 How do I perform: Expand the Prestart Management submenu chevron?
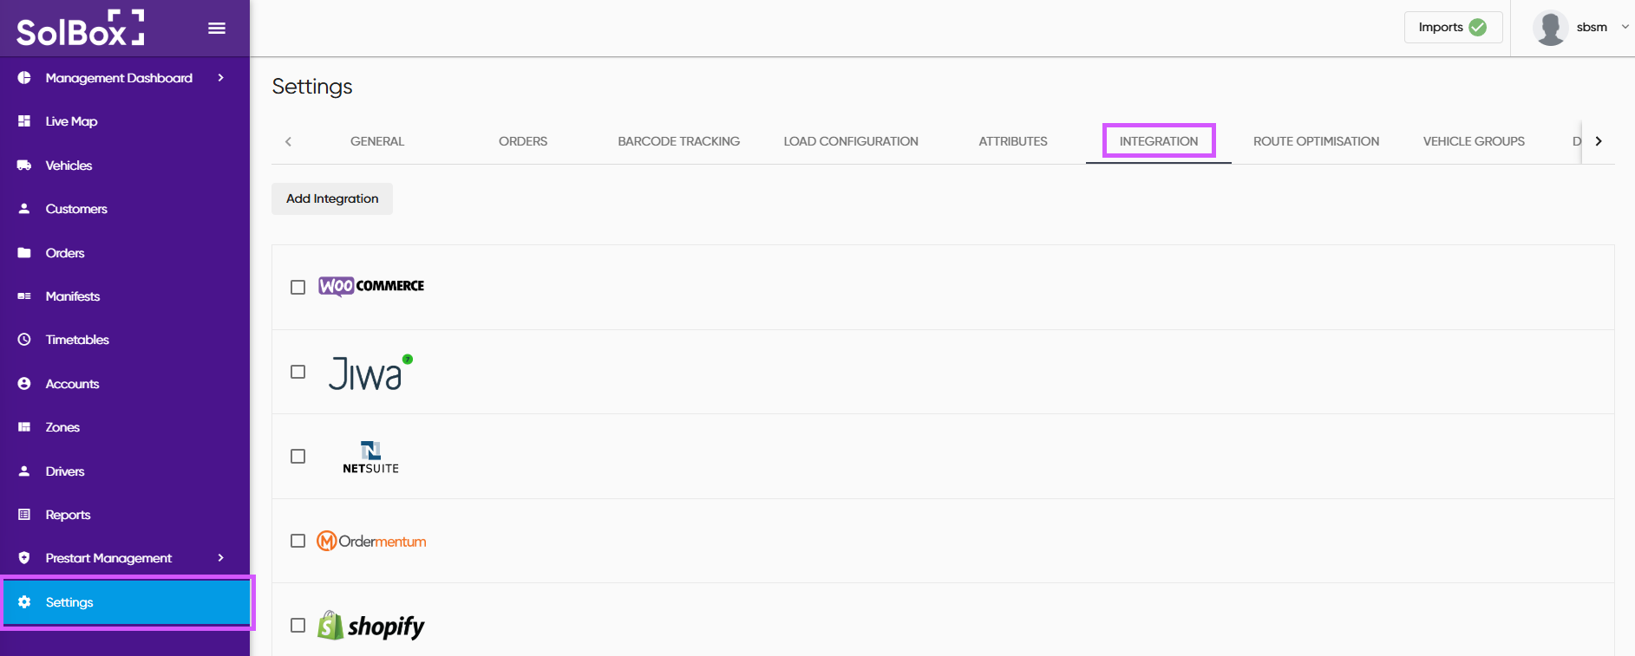pos(221,558)
